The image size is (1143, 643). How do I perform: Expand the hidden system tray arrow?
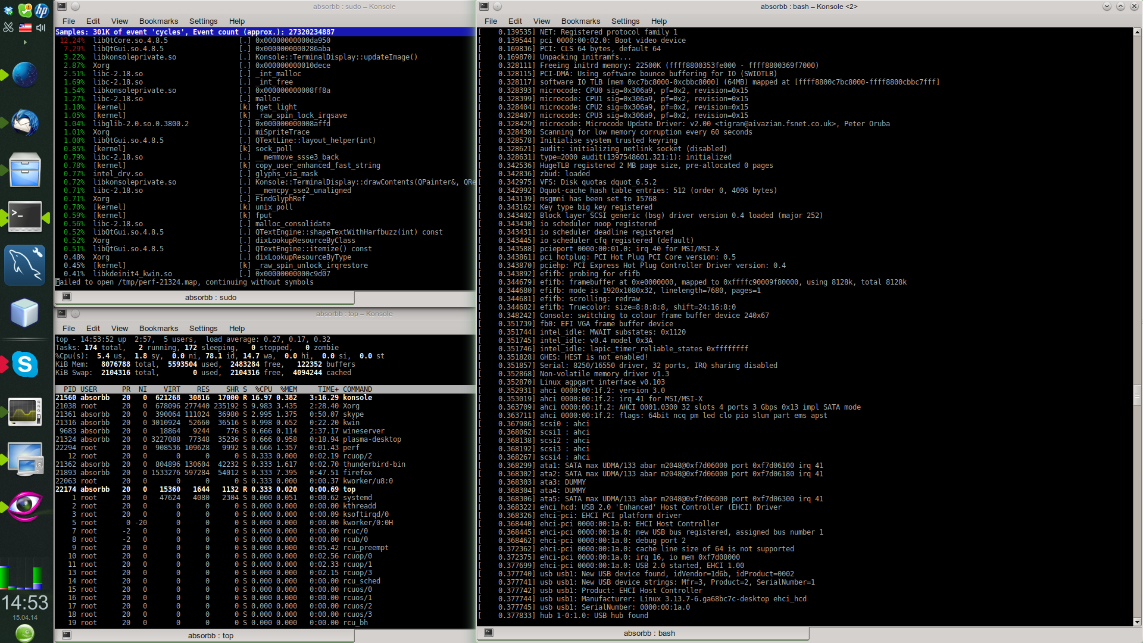pyautogui.click(x=25, y=42)
